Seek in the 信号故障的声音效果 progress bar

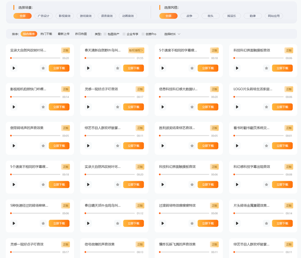[x=110, y=252]
